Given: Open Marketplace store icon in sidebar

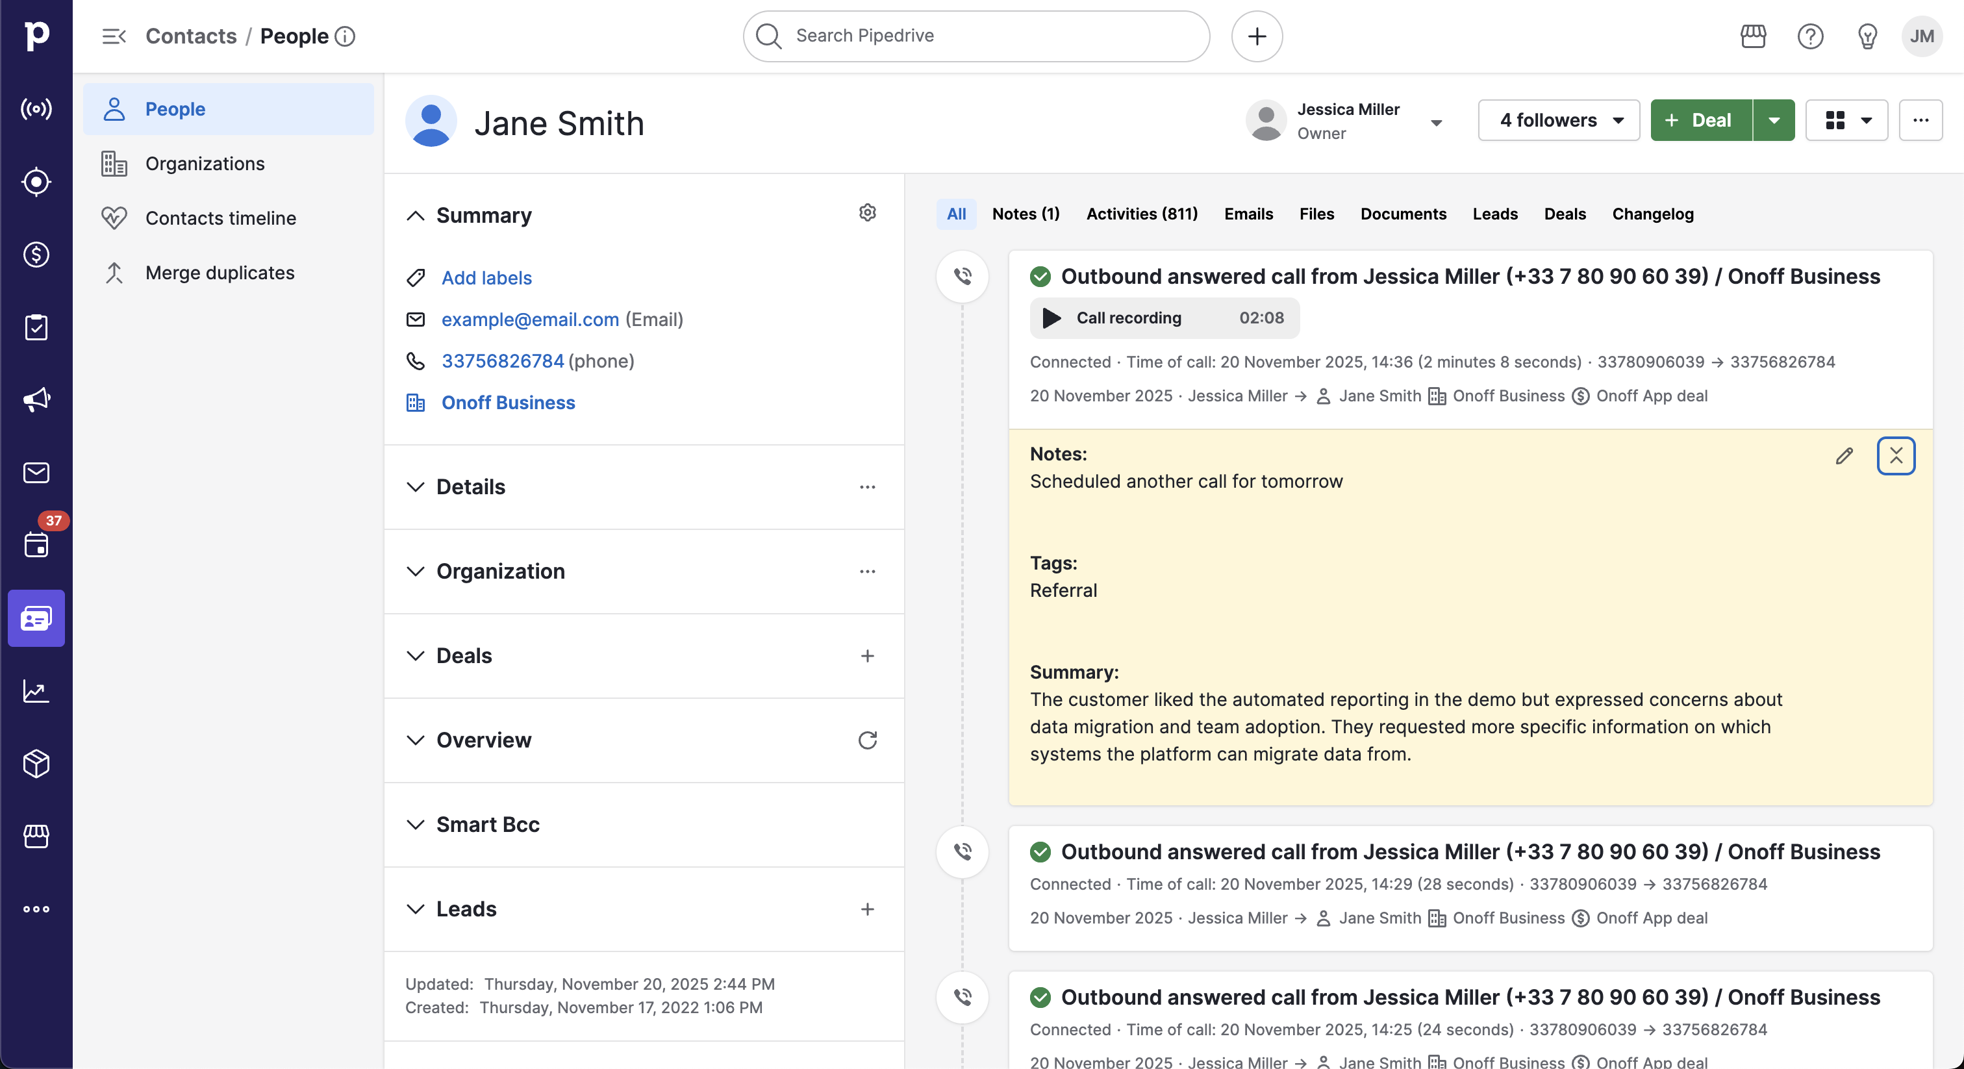Looking at the screenshot, I should tap(36, 836).
